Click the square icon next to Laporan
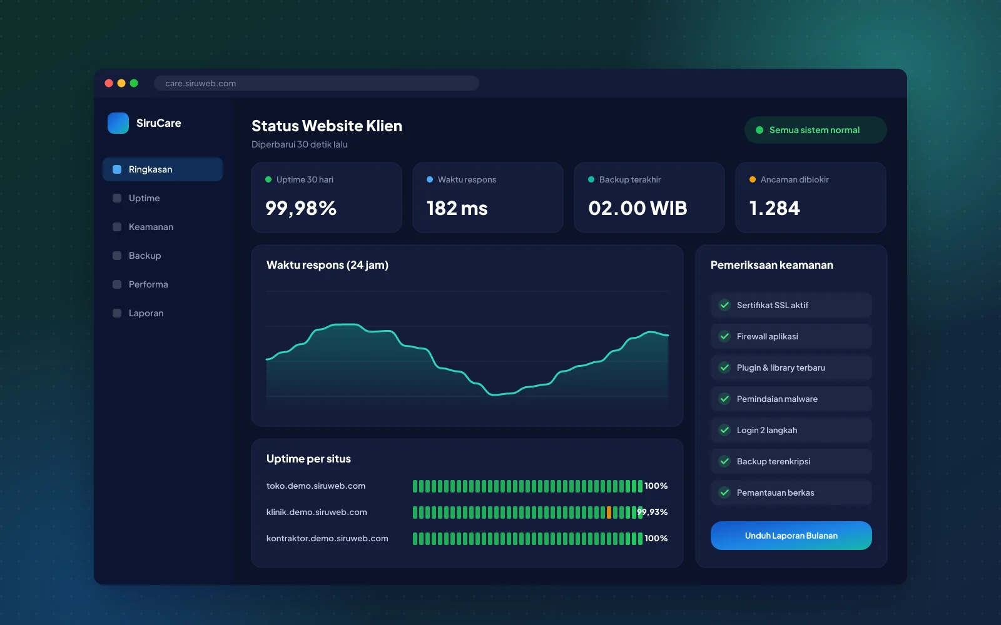Screen dimensions: 1001x625 click(117, 313)
